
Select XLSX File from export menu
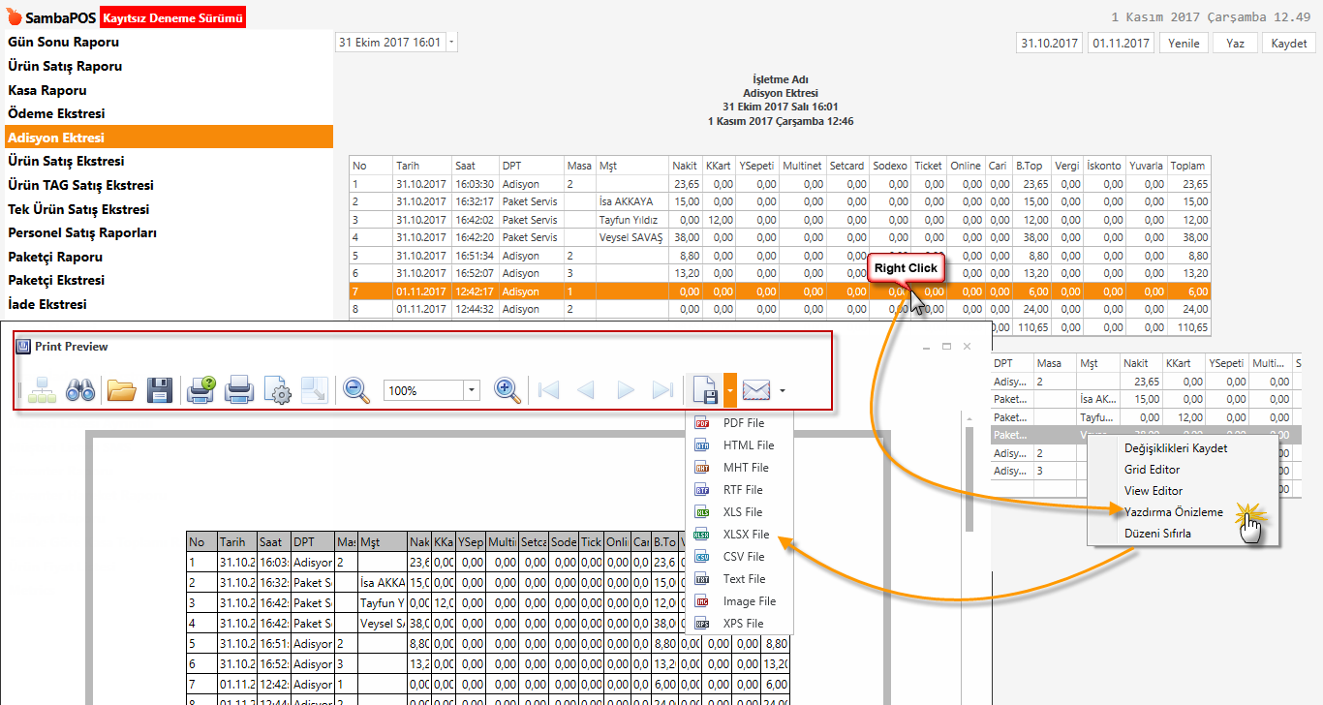pyautogui.click(x=746, y=535)
